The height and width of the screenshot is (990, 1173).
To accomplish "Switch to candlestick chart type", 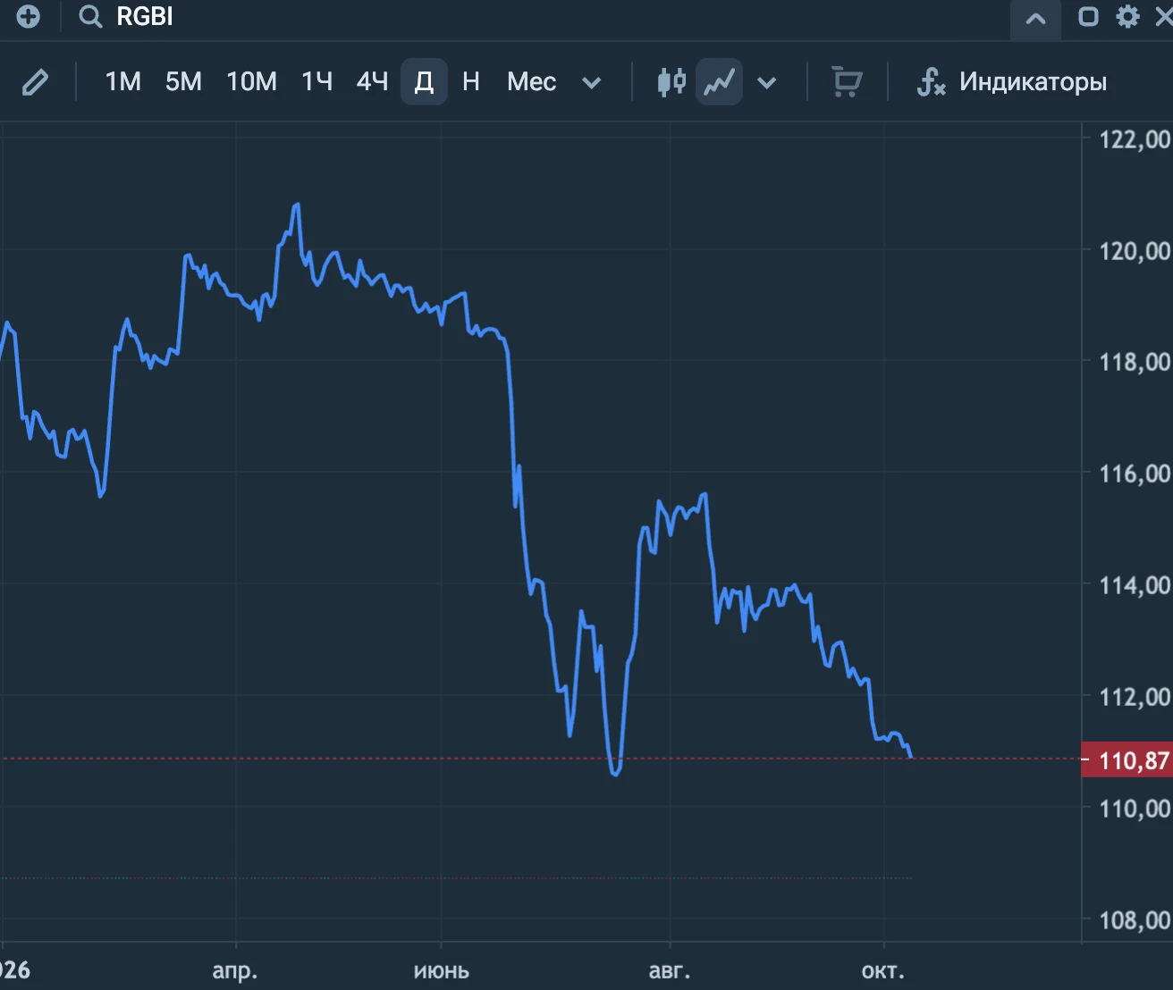I will click(671, 82).
